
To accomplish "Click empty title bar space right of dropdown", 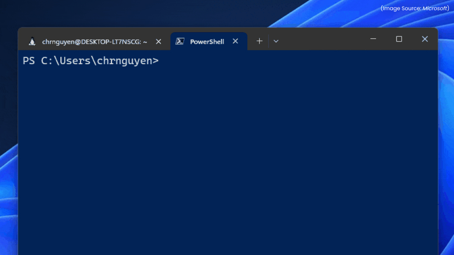I will point(324,40).
